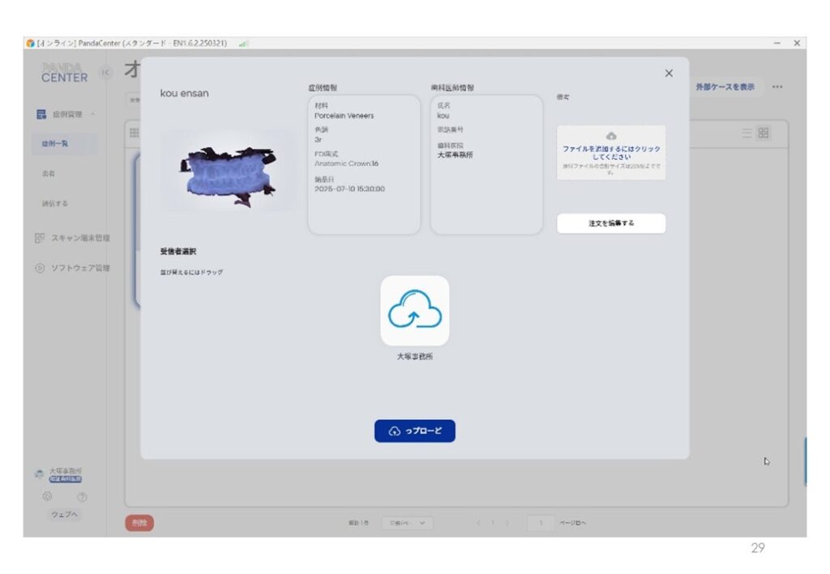Collapse the 症例管理 sidebar section
Screen dimensions: 830x574
[93, 115]
